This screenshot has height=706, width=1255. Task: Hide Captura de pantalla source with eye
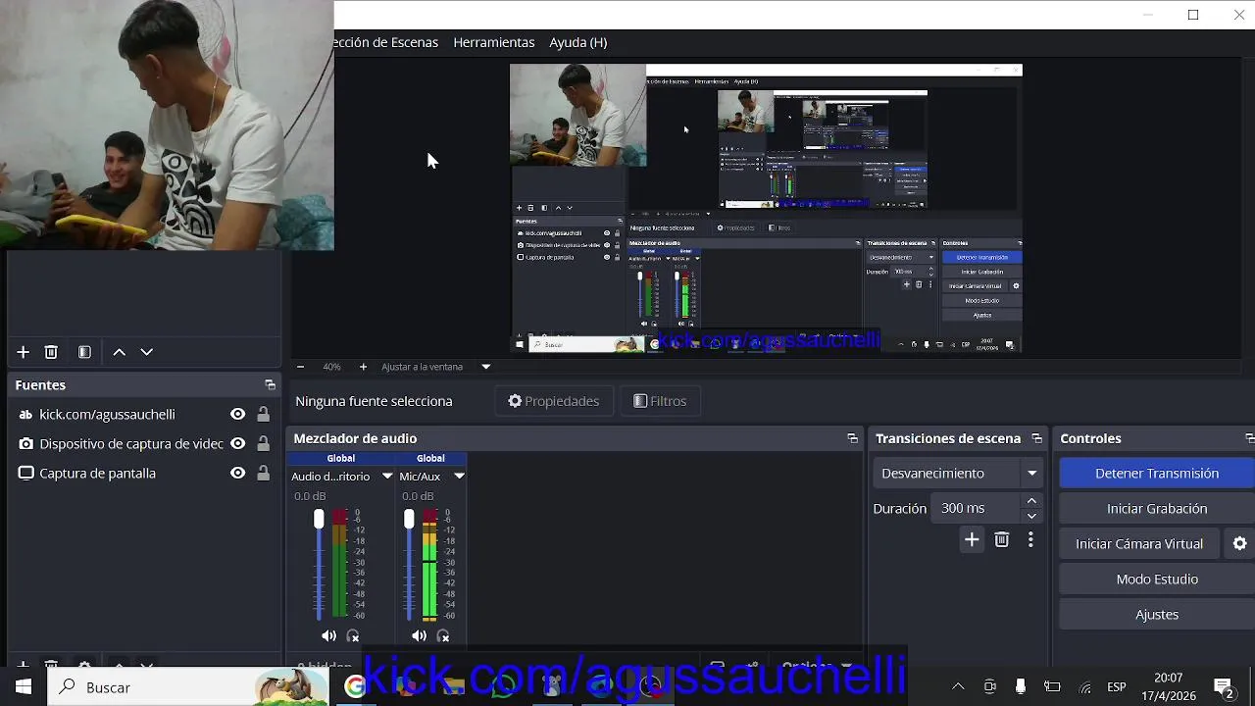pyautogui.click(x=237, y=474)
